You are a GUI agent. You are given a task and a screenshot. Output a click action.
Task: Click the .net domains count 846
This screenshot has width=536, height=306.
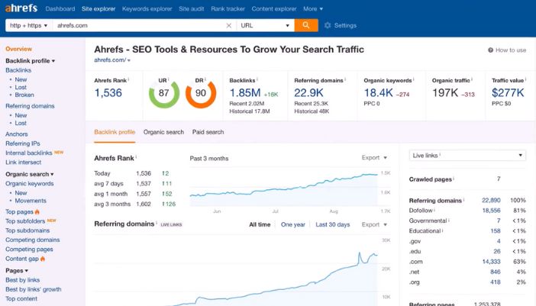point(496,272)
